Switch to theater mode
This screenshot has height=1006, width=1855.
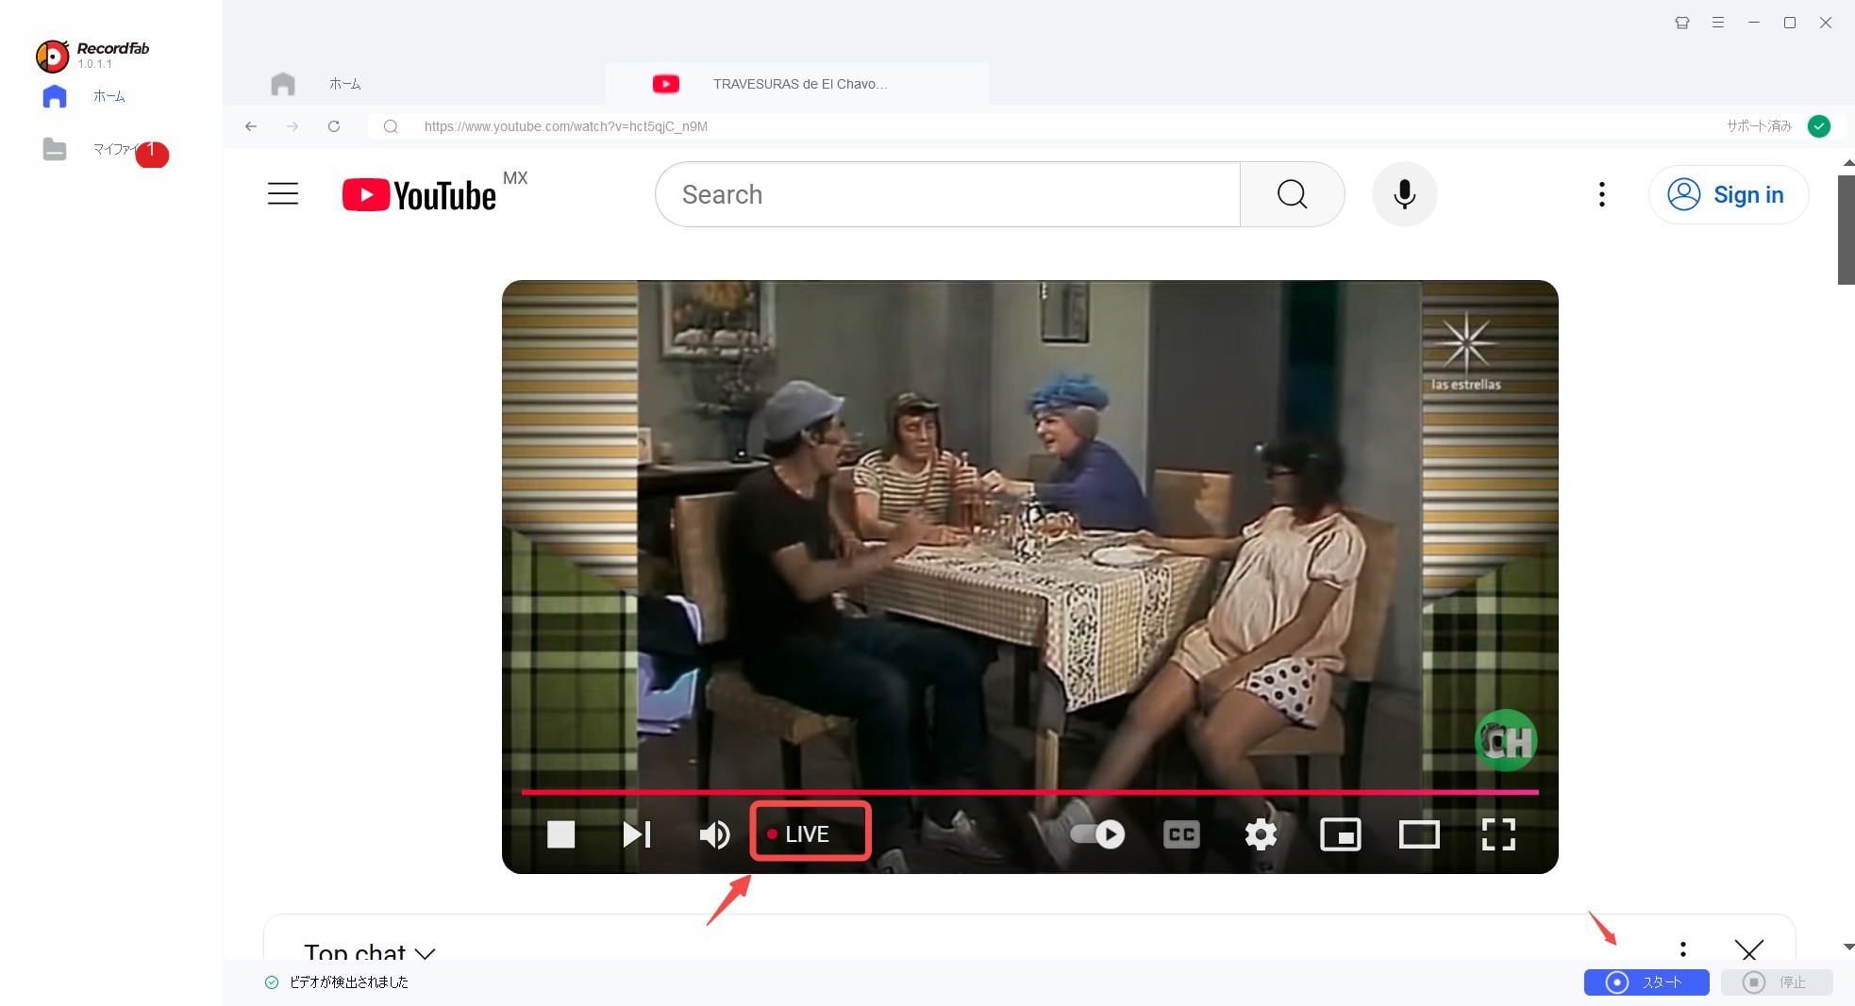click(x=1419, y=834)
